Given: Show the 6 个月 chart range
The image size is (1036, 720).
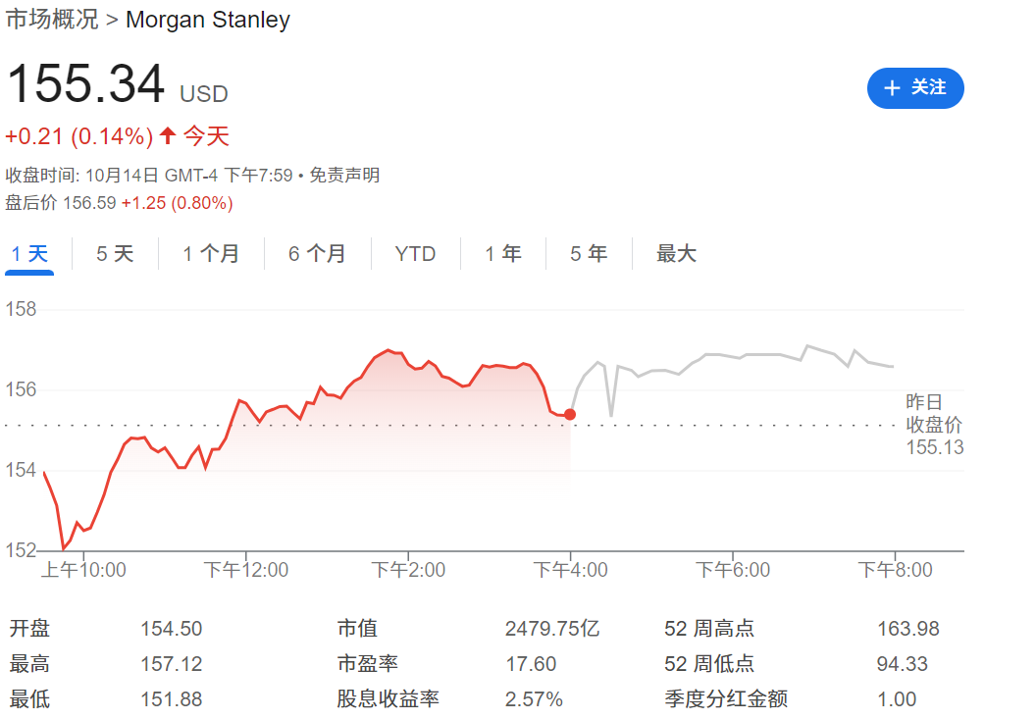Looking at the screenshot, I should pos(317,254).
